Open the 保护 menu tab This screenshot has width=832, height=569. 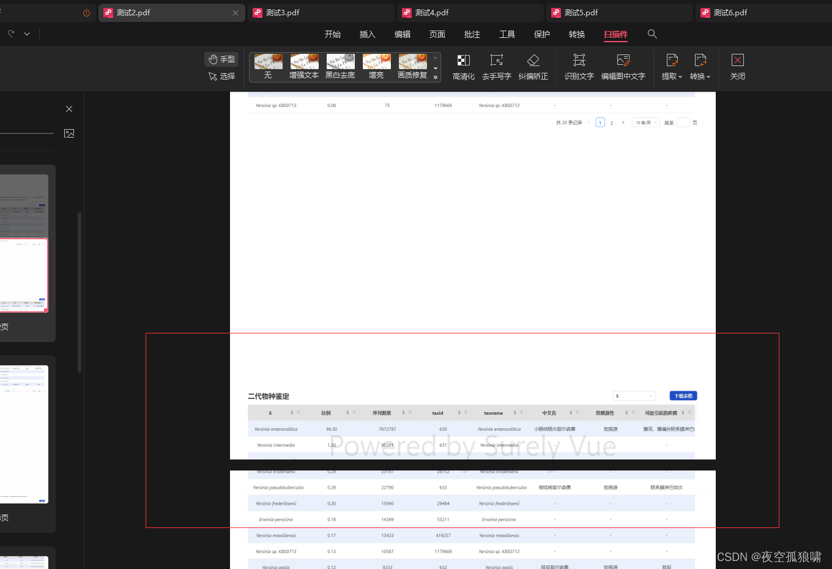(x=541, y=34)
